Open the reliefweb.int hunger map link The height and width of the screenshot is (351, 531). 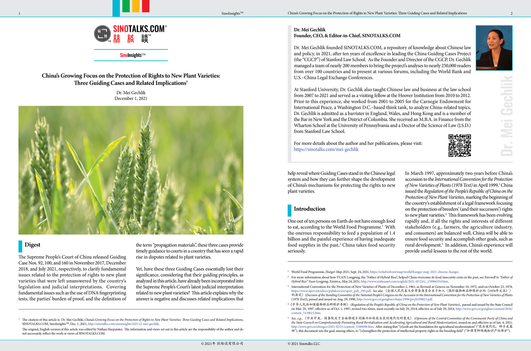(x=414, y=272)
